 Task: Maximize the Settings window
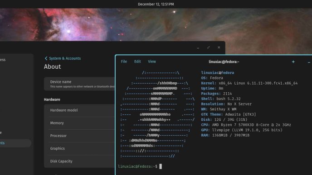[x=208, y=47]
